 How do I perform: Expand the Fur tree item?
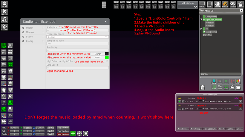[201, 29]
